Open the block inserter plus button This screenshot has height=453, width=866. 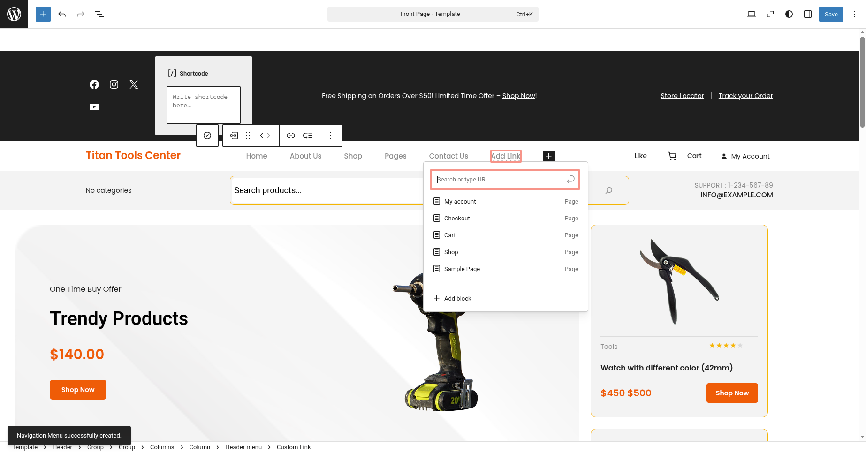43,14
